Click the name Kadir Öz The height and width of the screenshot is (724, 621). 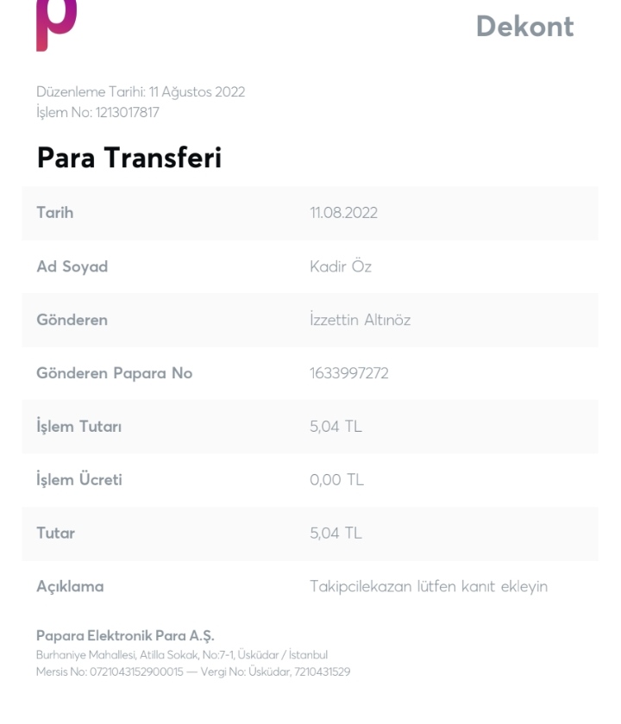[341, 266]
